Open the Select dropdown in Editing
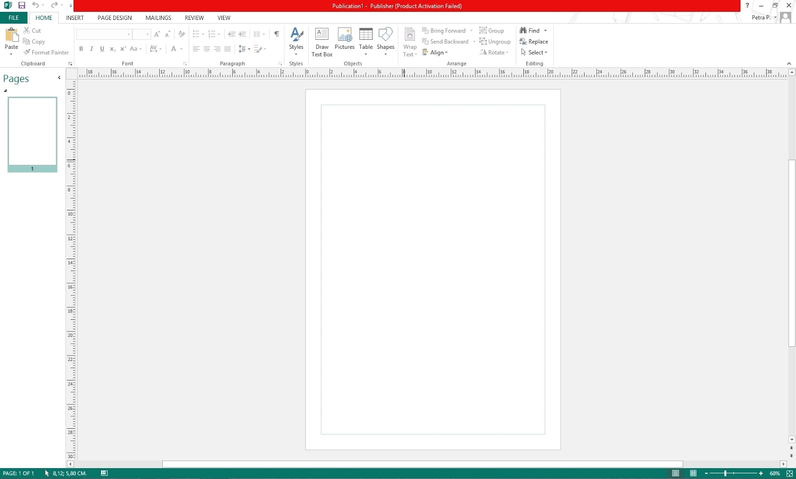The height and width of the screenshot is (479, 796). tap(534, 52)
